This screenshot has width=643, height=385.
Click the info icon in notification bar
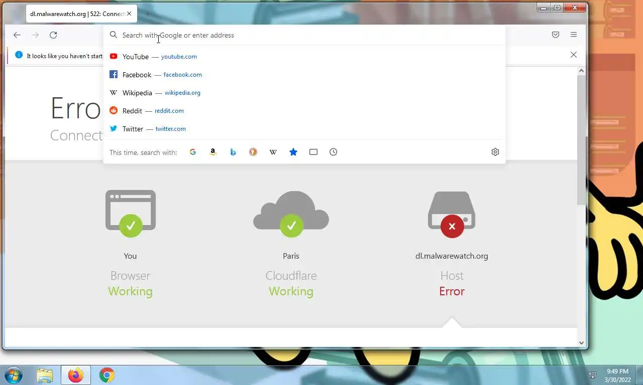tap(19, 55)
